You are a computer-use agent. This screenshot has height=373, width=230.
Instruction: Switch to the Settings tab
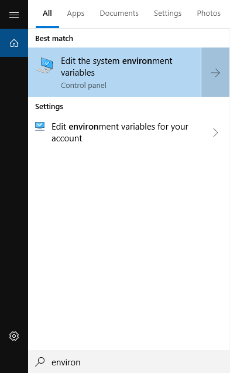[x=167, y=13]
